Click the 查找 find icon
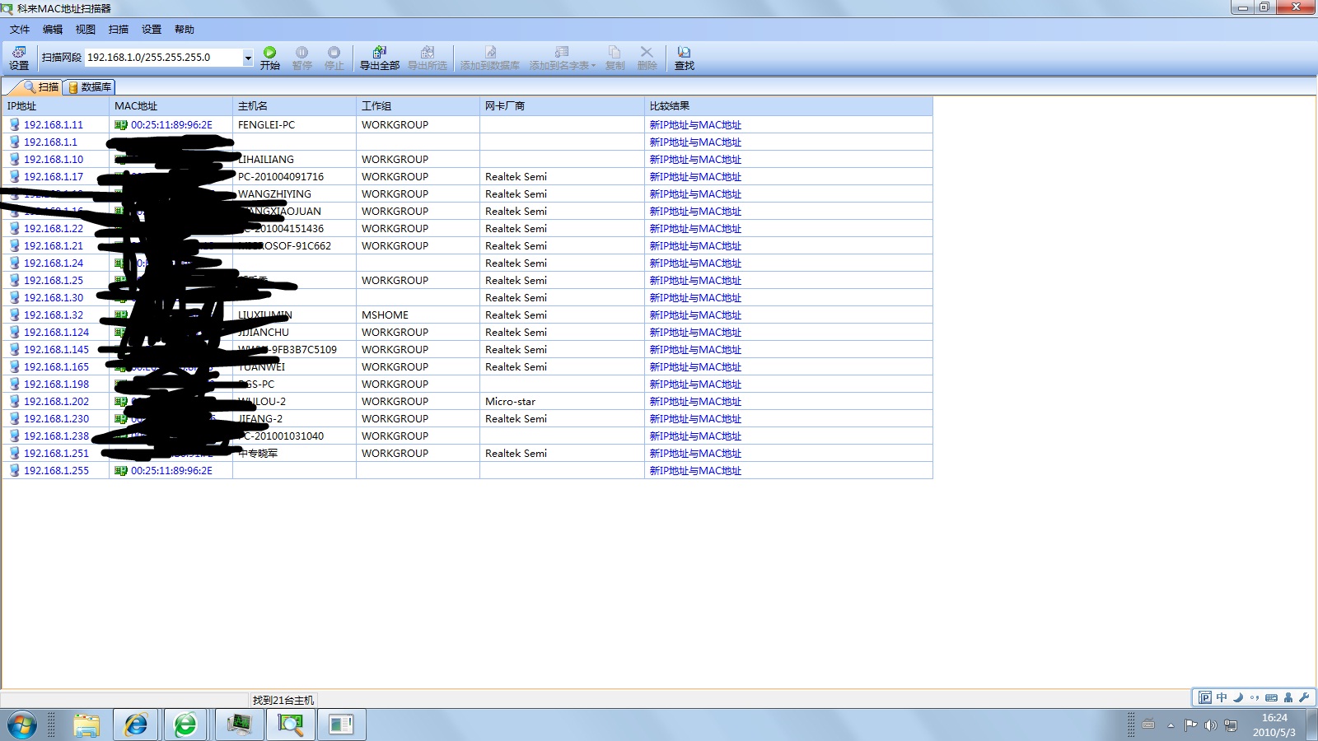 tap(684, 58)
